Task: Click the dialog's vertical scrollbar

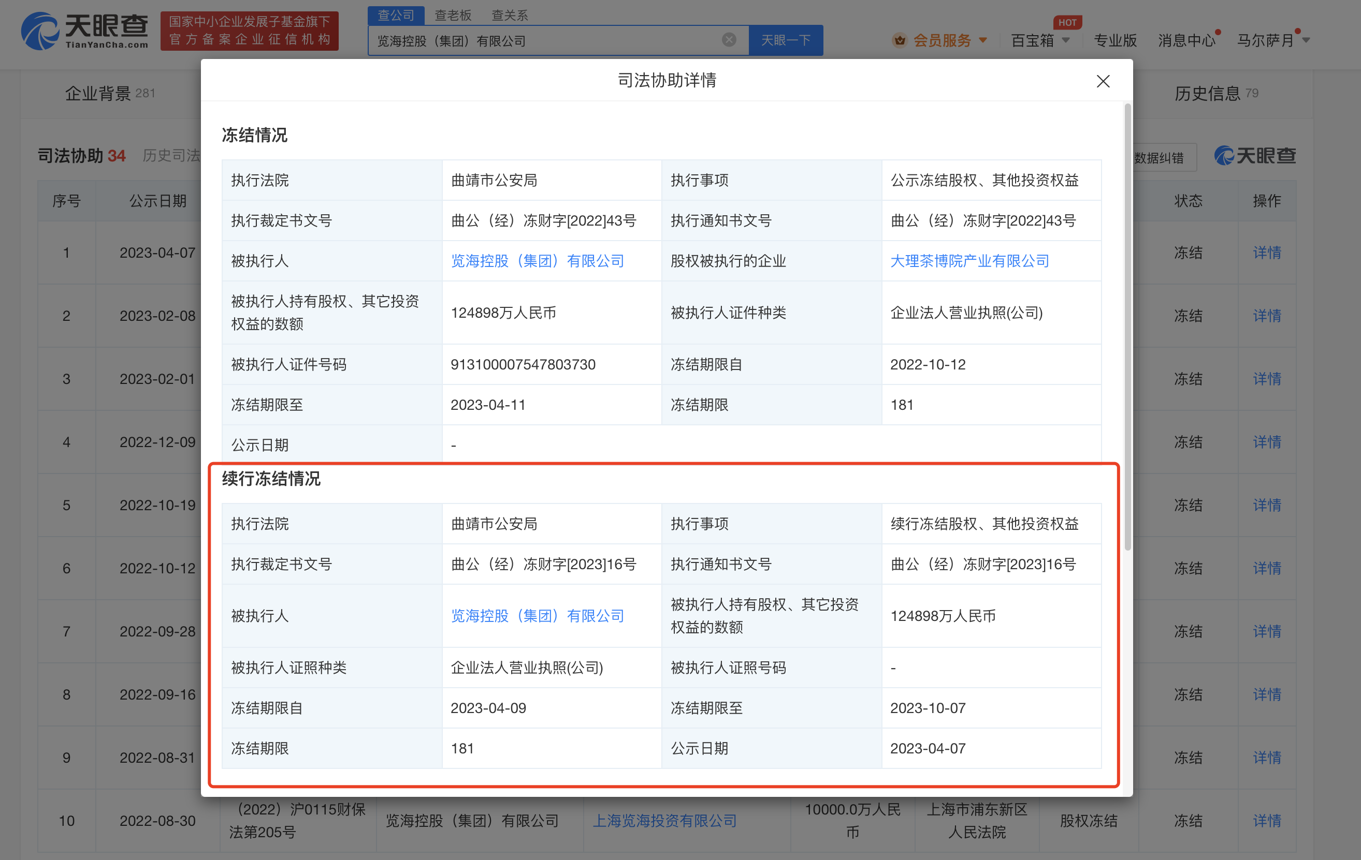Action: (x=1127, y=327)
